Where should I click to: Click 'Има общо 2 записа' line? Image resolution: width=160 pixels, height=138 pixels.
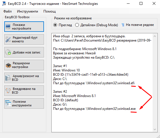click(89, 36)
